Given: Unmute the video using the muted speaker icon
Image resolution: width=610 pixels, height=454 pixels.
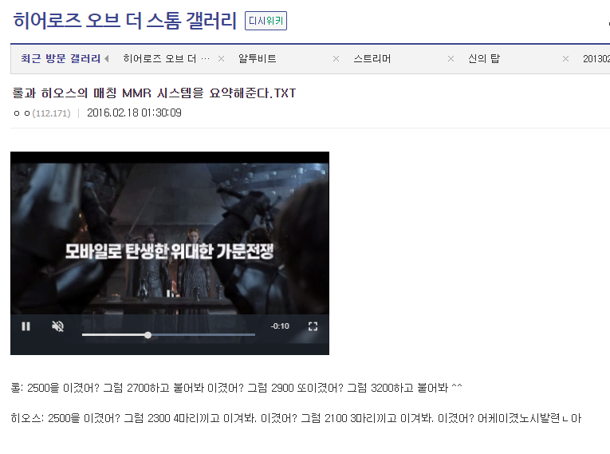Looking at the screenshot, I should click(58, 326).
